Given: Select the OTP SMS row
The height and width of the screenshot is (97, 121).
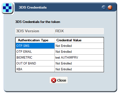Looking at the screenshot, I should click(x=60, y=46).
